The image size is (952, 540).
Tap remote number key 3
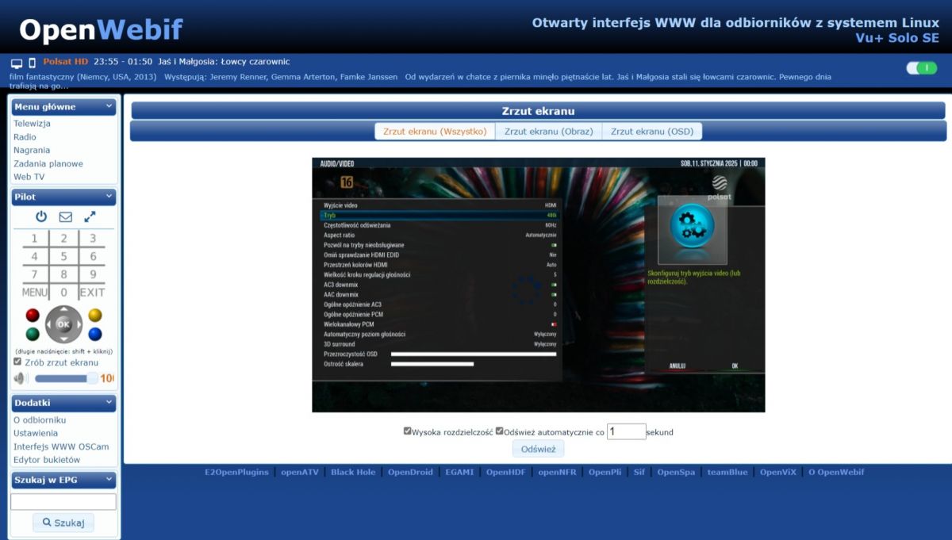93,239
